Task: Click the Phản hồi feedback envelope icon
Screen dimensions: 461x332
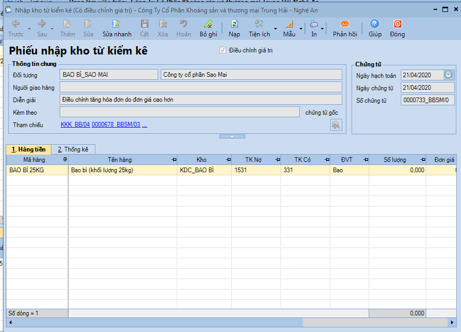Action: click(x=345, y=24)
